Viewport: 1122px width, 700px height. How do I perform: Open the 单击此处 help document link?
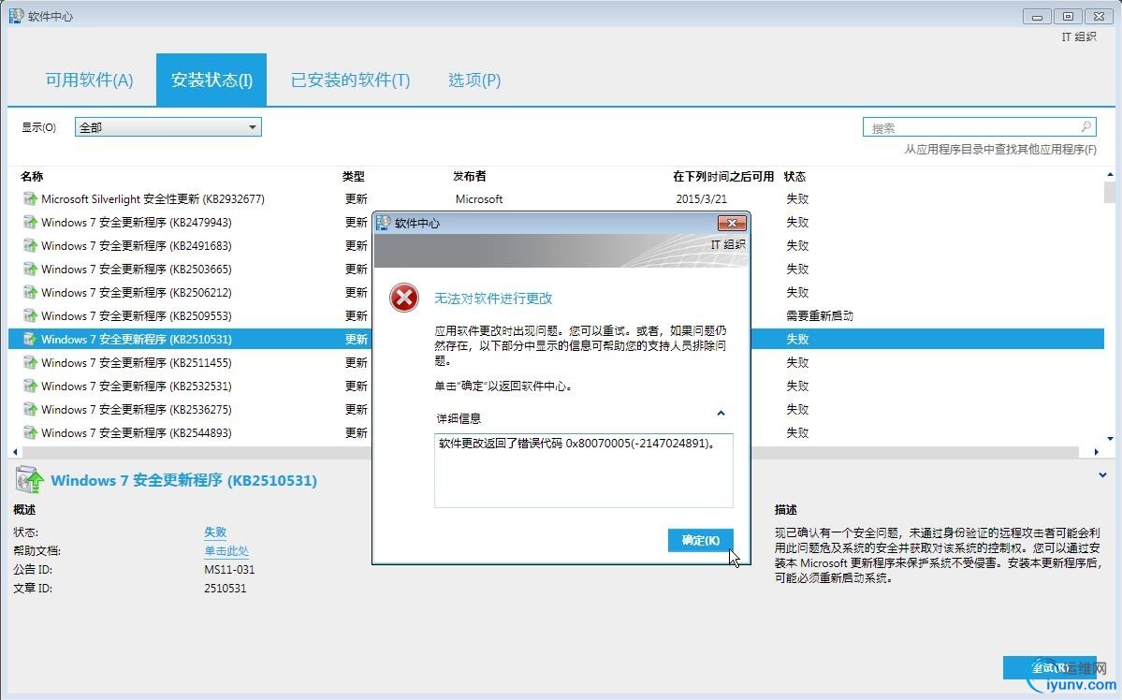(226, 550)
